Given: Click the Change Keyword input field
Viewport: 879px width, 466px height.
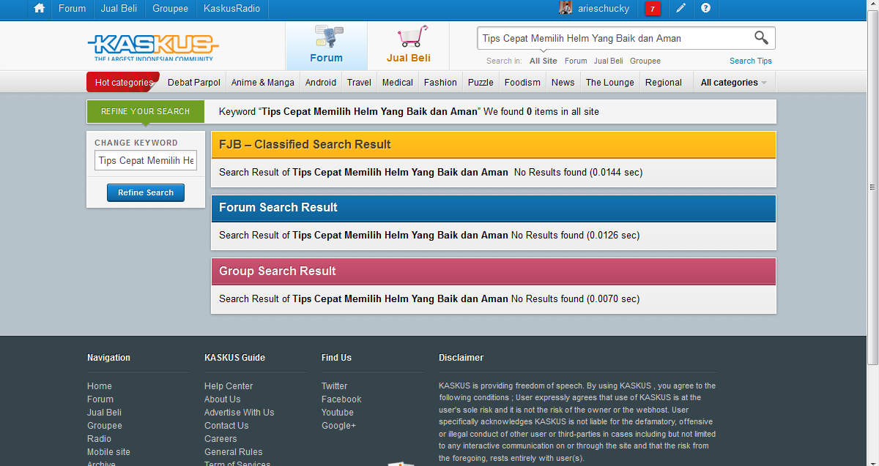Looking at the screenshot, I should tap(146, 161).
